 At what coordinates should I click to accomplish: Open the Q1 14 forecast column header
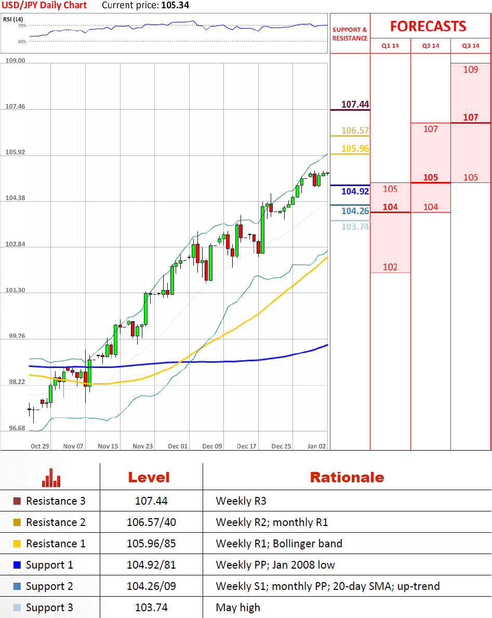[390, 46]
